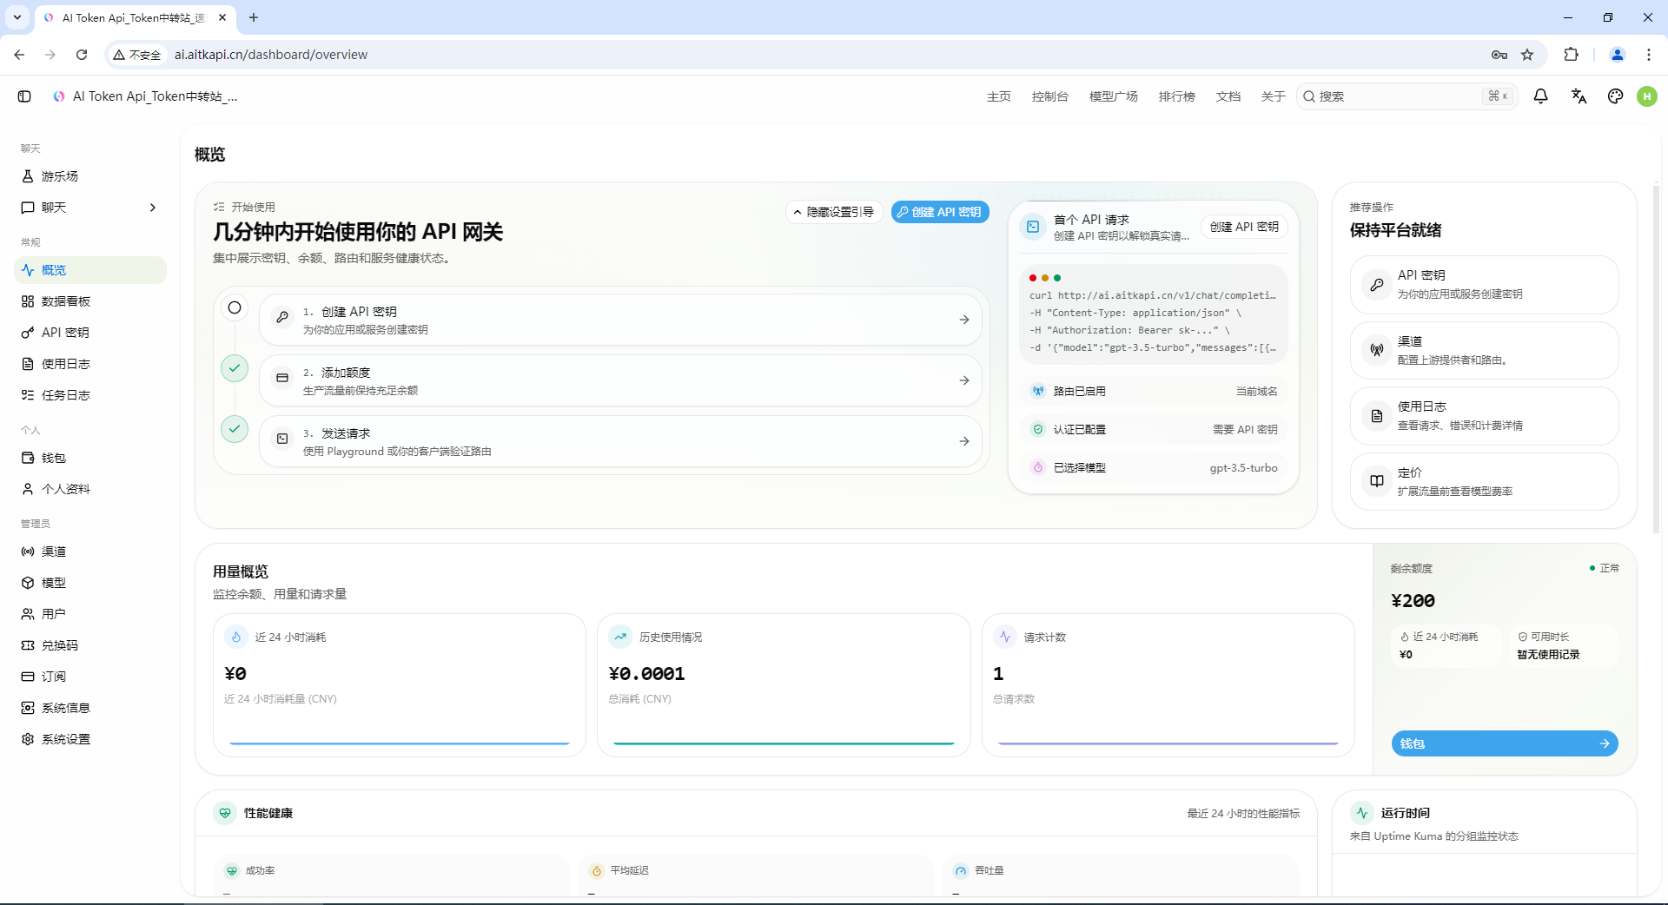This screenshot has width=1668, height=905.
Task: Open 模型广场 in the top navigation
Action: pyautogui.click(x=1114, y=96)
